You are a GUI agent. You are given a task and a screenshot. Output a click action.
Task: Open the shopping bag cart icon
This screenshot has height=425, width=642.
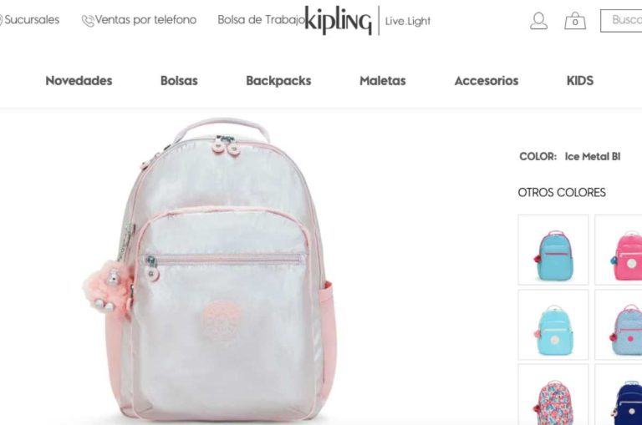pyautogui.click(x=575, y=21)
